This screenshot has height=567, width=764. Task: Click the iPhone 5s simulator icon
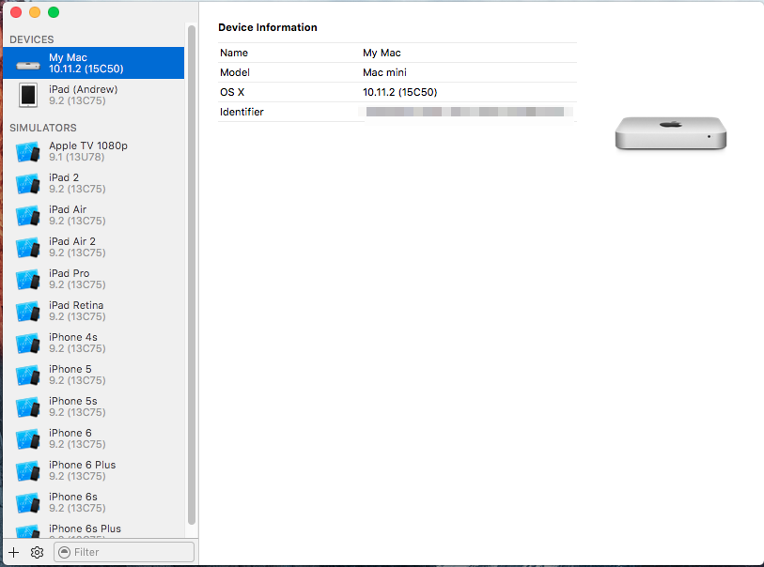click(x=28, y=406)
